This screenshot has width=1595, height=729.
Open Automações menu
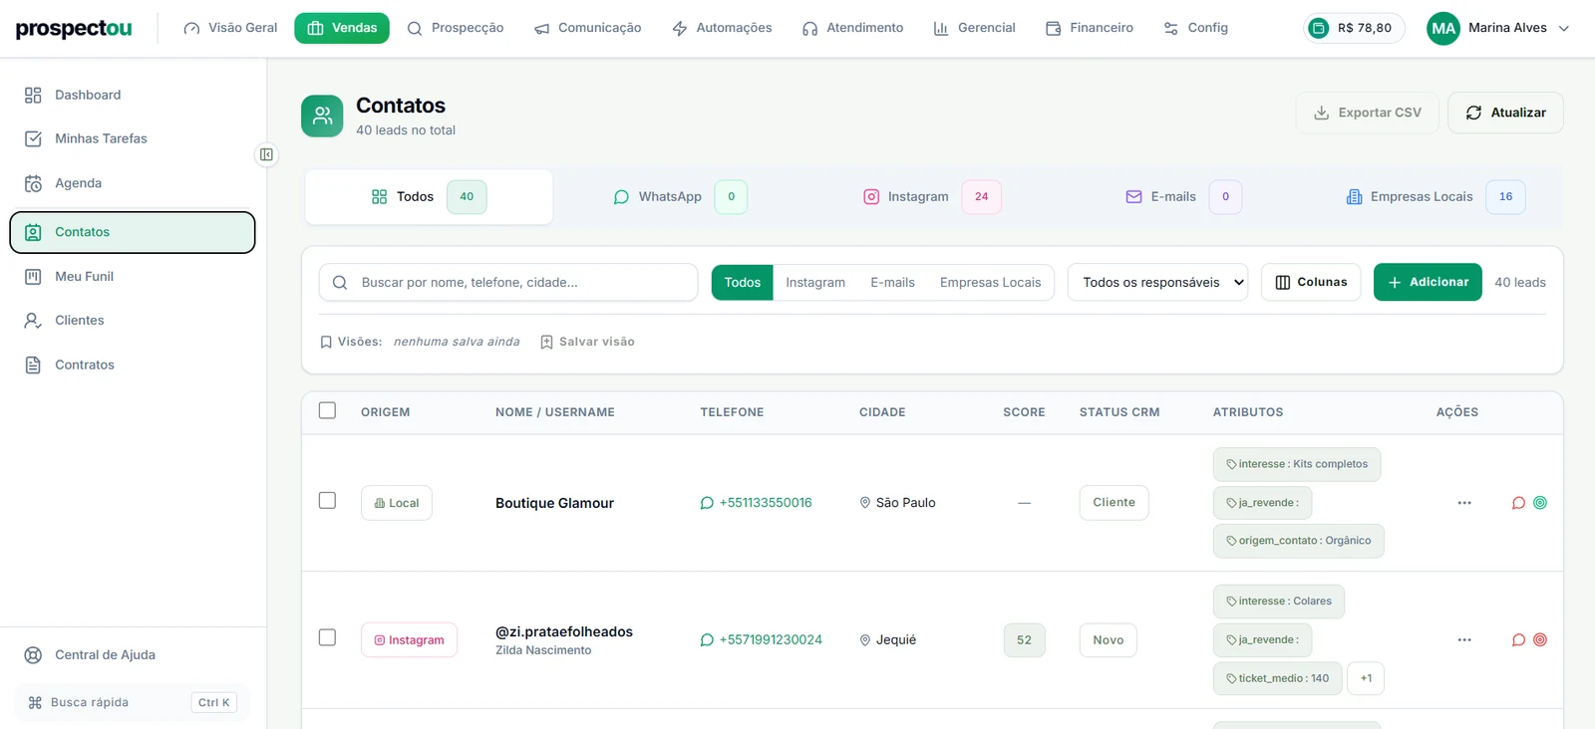722,28
